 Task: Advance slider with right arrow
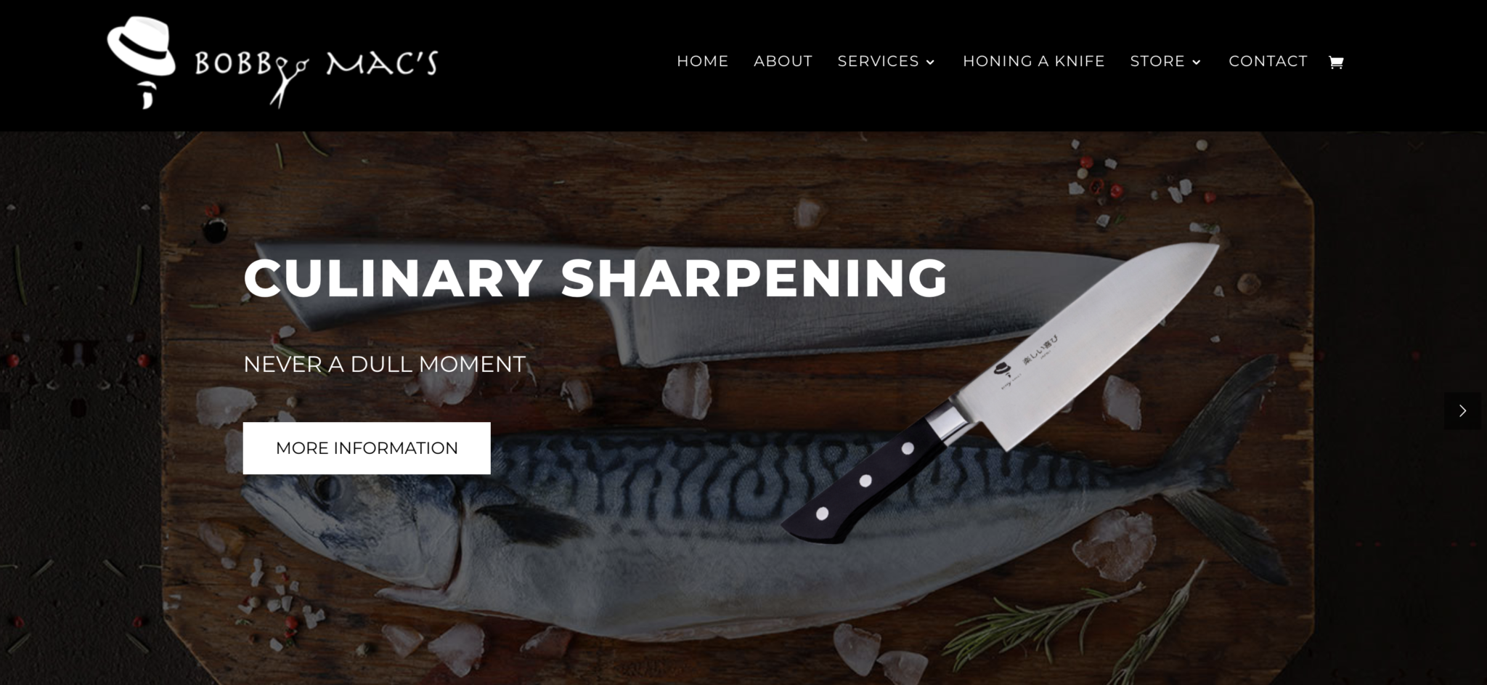(x=1462, y=411)
